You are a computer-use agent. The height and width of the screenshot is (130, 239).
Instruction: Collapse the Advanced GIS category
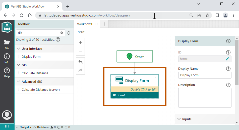(x=18, y=81)
